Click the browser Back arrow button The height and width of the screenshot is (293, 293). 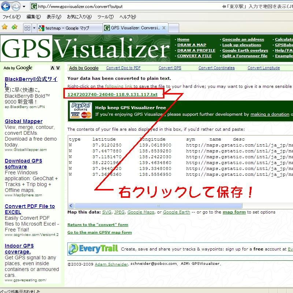tap(5, 6)
